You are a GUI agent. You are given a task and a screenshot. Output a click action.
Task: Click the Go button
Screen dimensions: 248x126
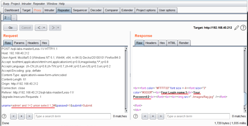tap(11, 28)
